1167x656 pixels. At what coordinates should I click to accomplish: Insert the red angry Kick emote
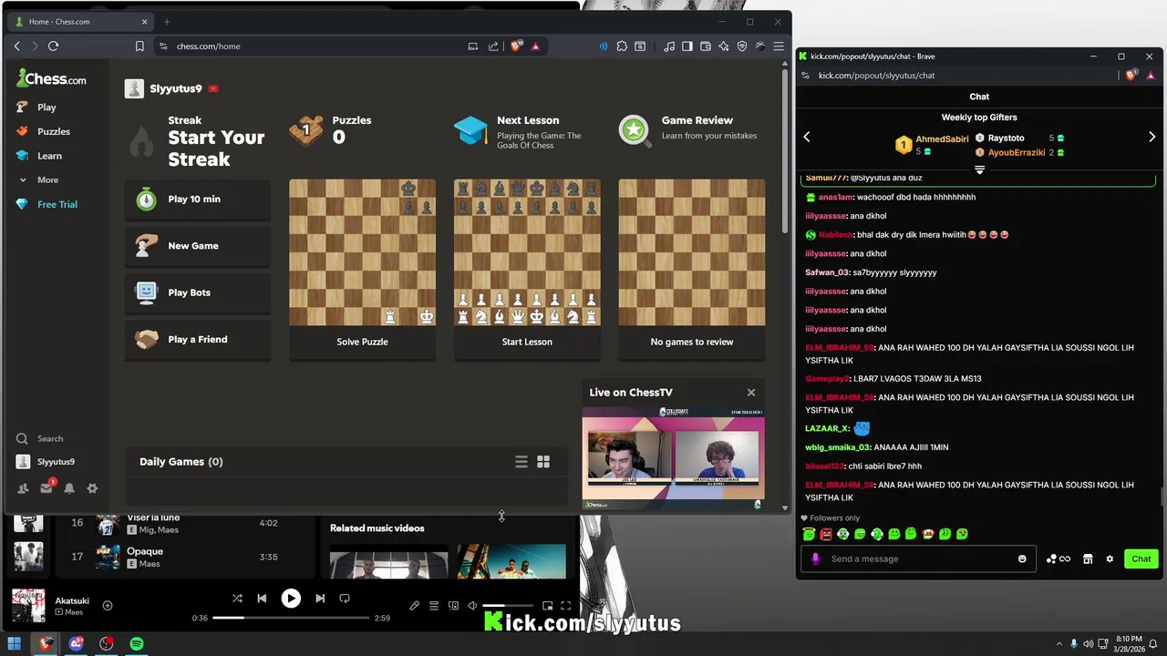(826, 534)
